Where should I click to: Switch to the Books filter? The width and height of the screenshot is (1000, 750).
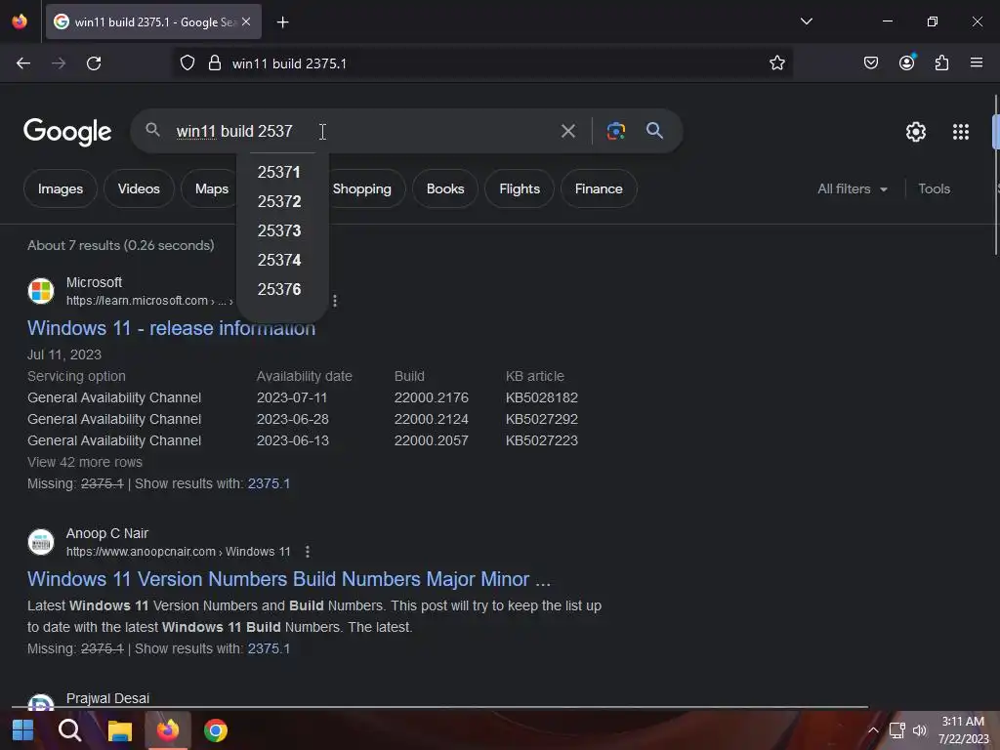[445, 188]
